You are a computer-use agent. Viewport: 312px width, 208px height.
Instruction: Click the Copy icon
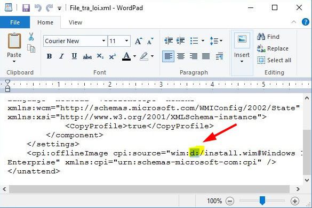[x=31, y=48]
